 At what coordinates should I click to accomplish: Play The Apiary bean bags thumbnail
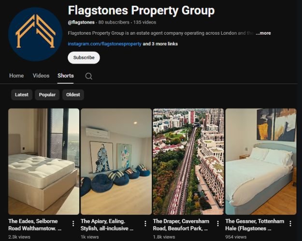coord(116,161)
